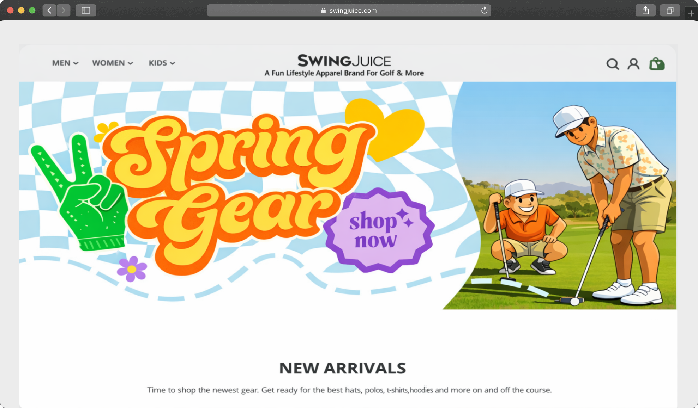Reload page using refresh icon
Image resolution: width=698 pixels, height=408 pixels.
click(x=484, y=10)
